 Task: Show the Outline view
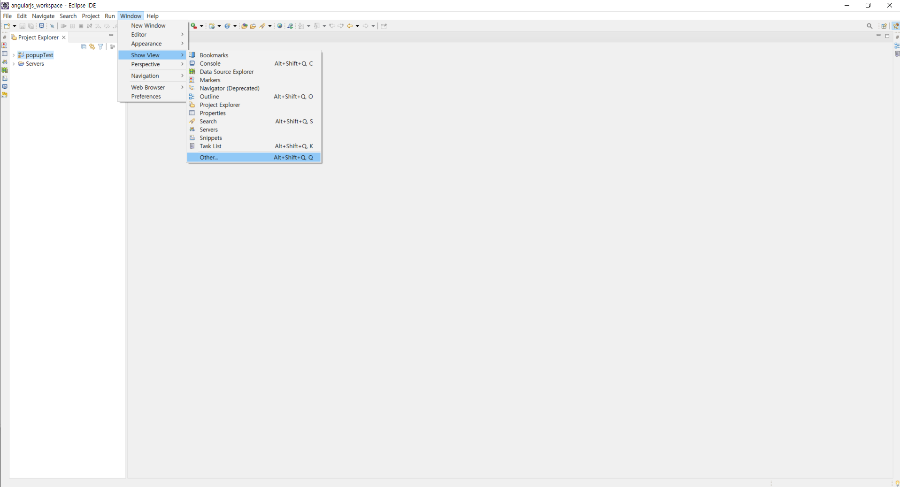[x=254, y=97]
